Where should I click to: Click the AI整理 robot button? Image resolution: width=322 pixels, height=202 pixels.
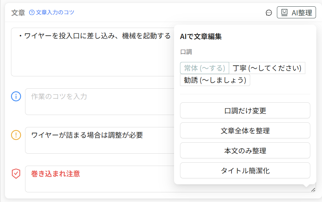[296, 12]
